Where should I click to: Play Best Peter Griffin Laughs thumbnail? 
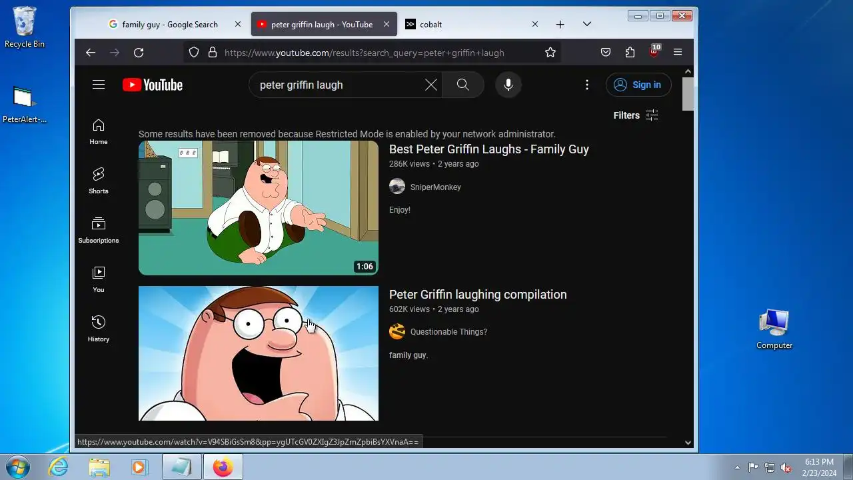tap(259, 208)
